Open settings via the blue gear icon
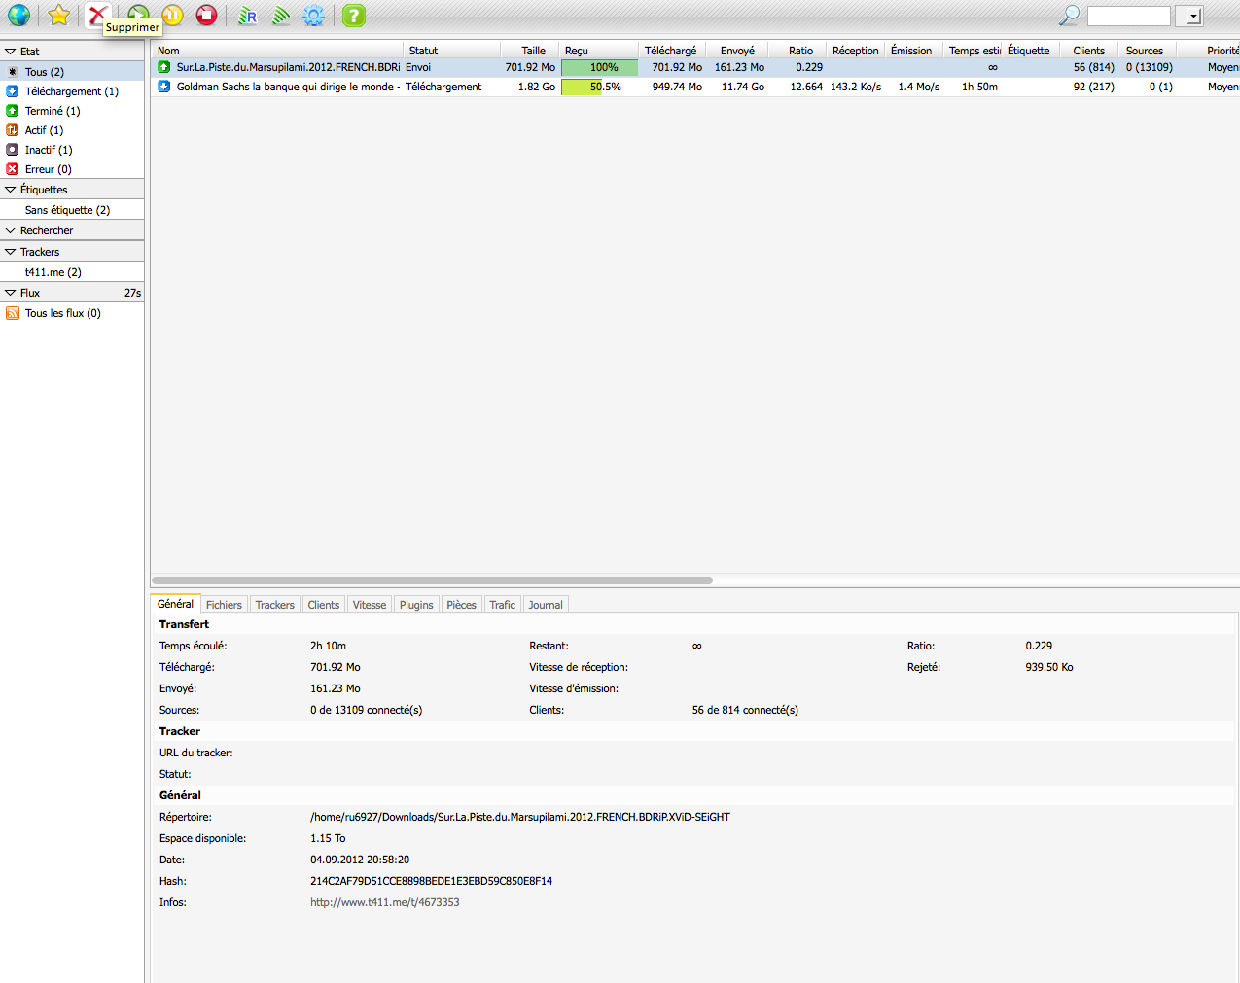The width and height of the screenshot is (1240, 983). pos(313,16)
